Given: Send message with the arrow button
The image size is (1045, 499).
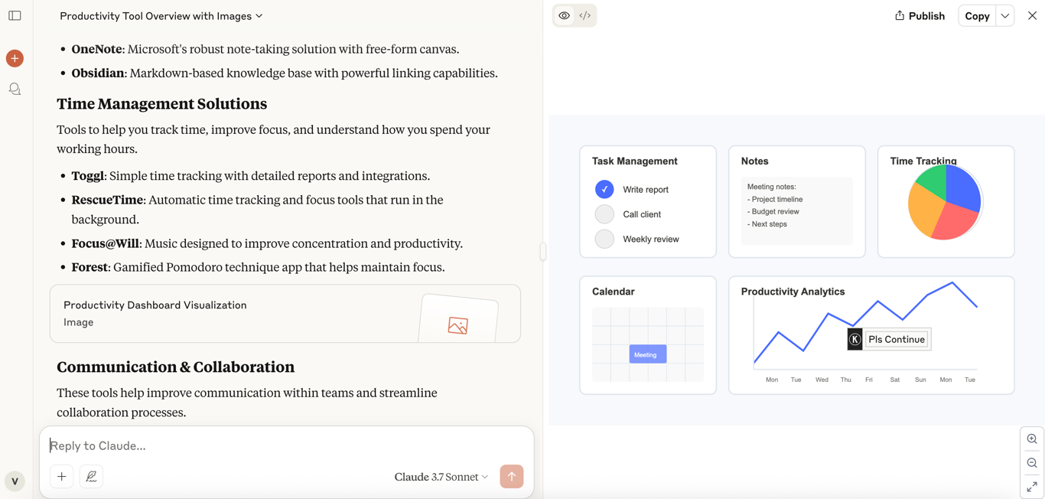Looking at the screenshot, I should pos(512,477).
